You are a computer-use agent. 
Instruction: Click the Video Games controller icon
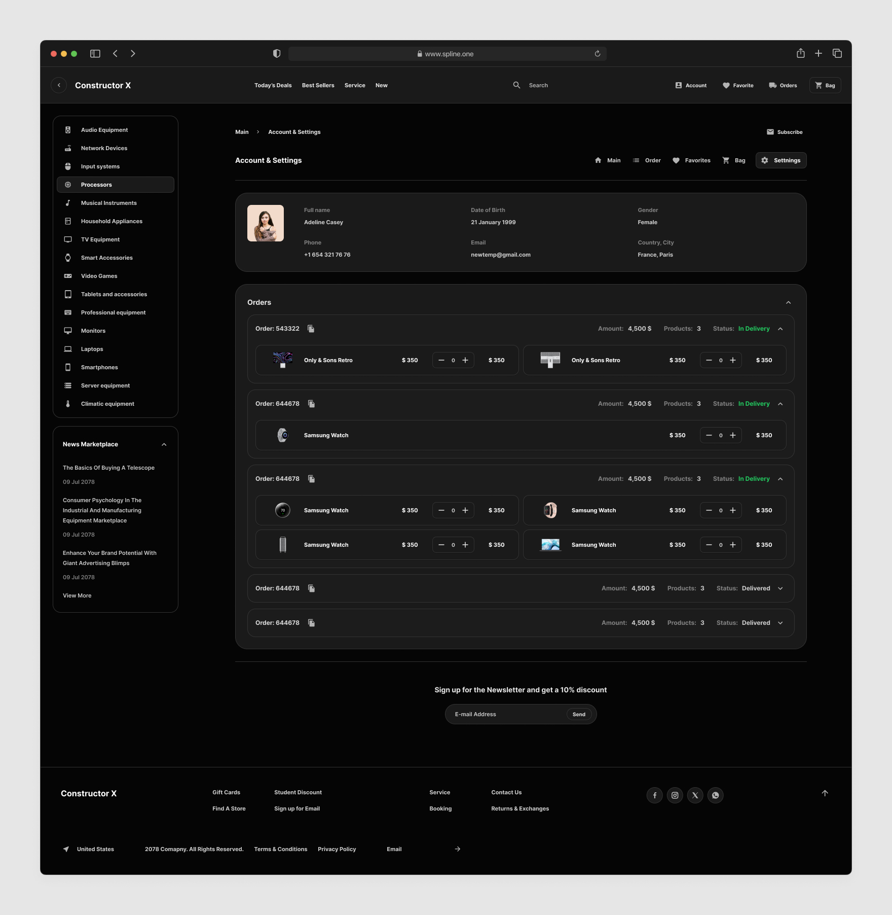(68, 276)
